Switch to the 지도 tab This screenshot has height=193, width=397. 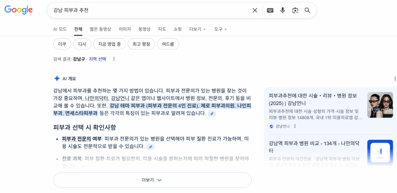(162, 29)
